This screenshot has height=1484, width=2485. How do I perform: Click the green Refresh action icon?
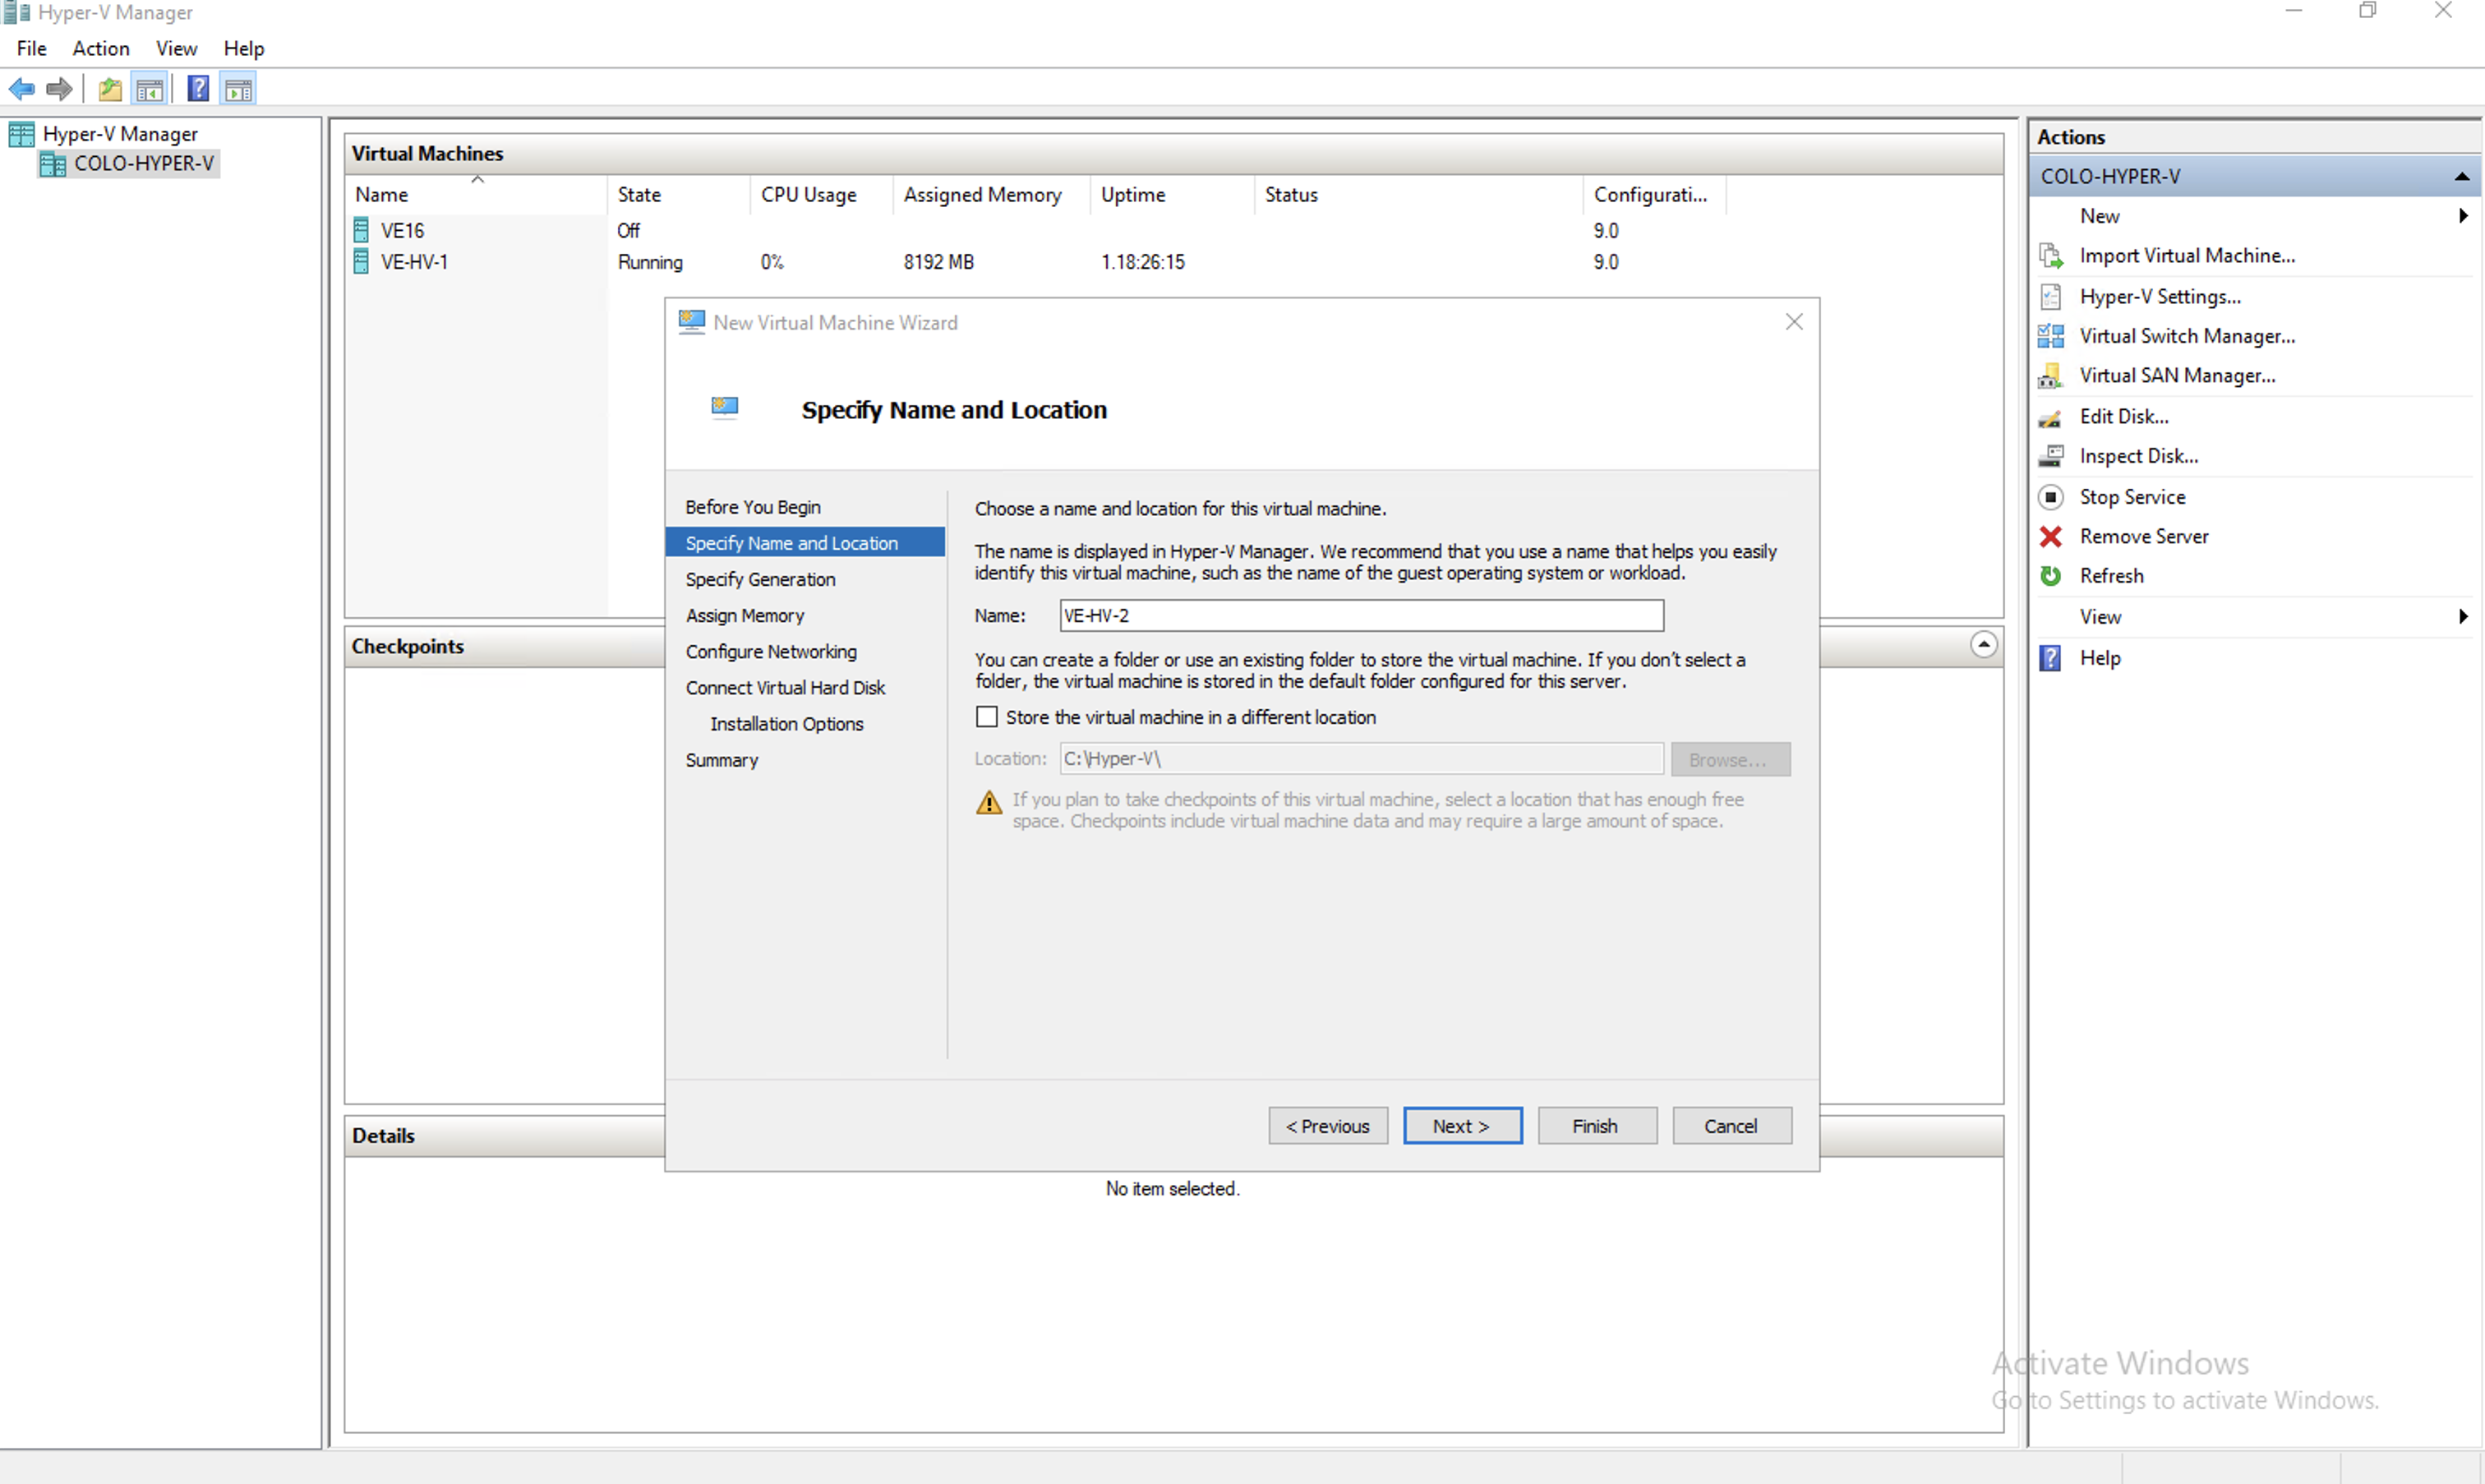coord(2050,576)
